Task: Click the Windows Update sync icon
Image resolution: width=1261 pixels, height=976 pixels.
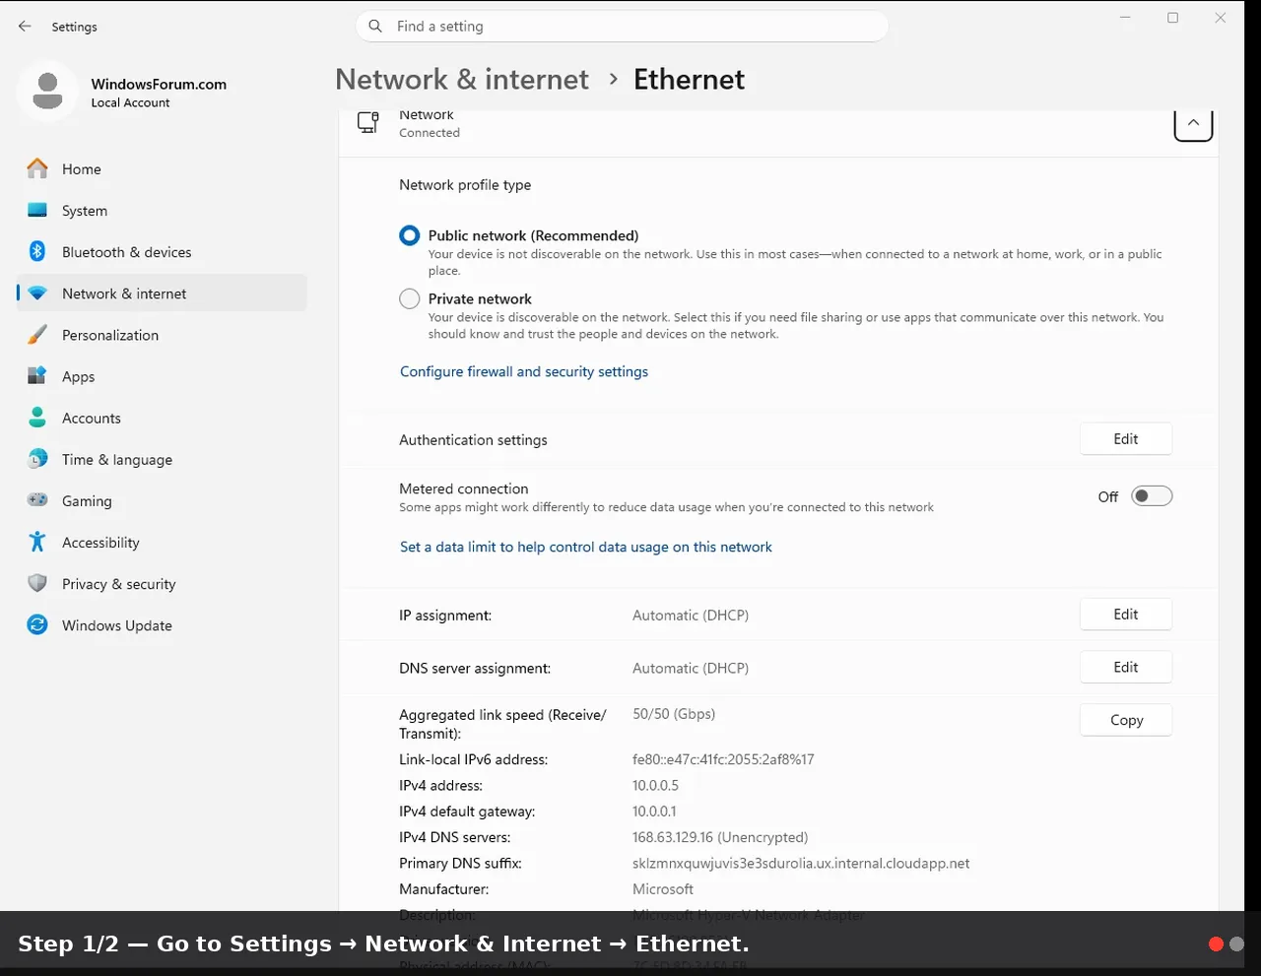Action: pyautogui.click(x=37, y=624)
